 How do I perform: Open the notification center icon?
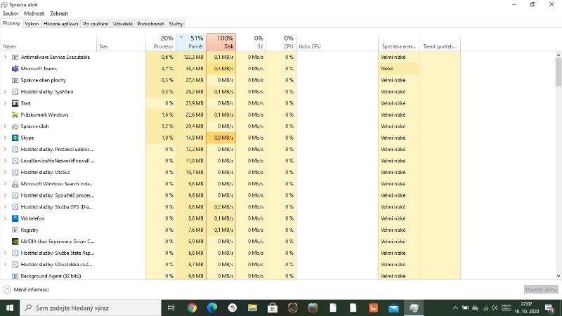[550, 308]
